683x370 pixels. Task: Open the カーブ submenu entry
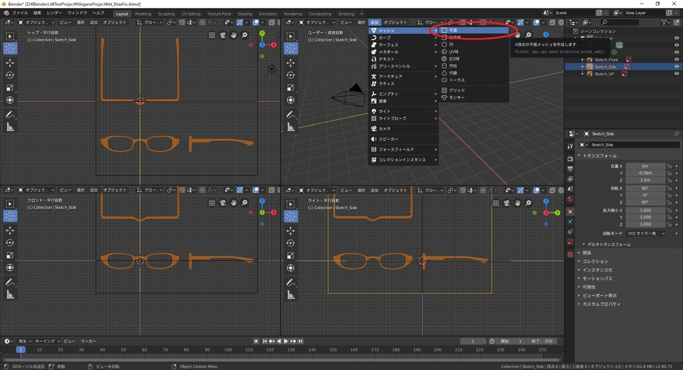(x=404, y=38)
